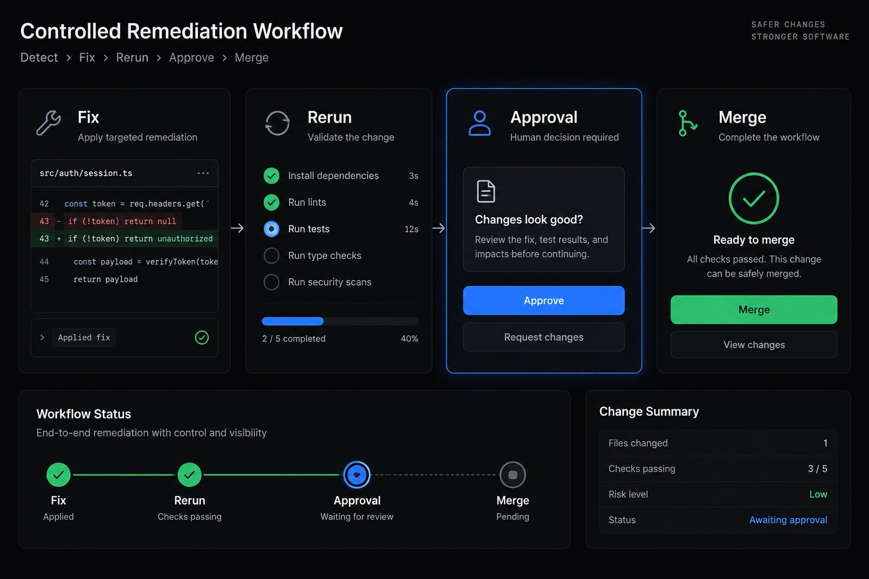Viewport: 869px width, 579px height.
Task: Click the wrench icon in Fix card
Action: point(49,123)
